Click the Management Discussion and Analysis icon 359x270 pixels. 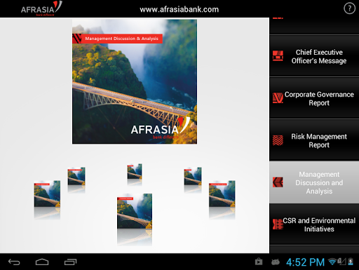pyautogui.click(x=278, y=182)
